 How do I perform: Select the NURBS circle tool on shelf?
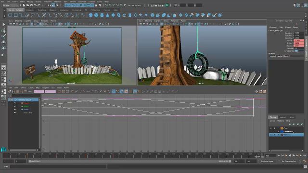(10, 15)
